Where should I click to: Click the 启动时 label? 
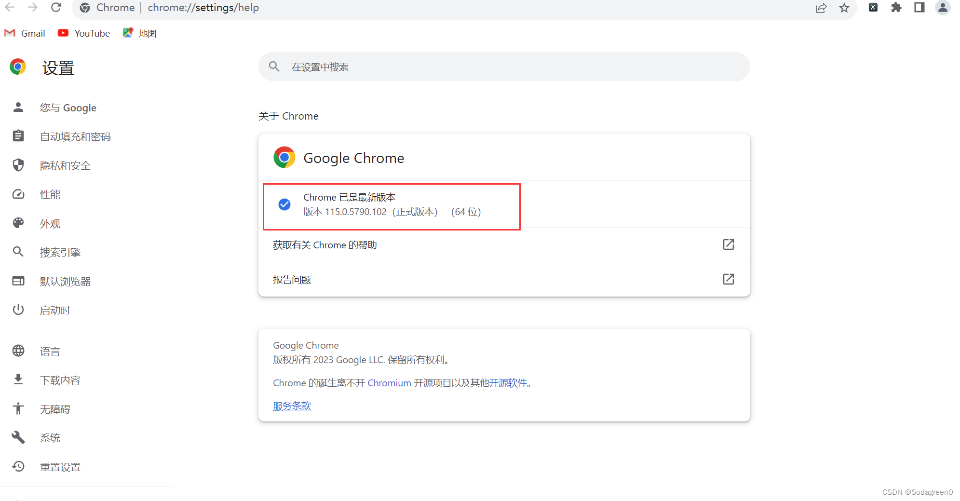tap(55, 310)
